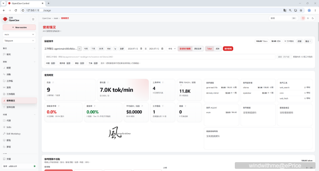The image size is (319, 171).
Task: Click the 106.6K Token summary chip
Action: [x=262, y=41]
